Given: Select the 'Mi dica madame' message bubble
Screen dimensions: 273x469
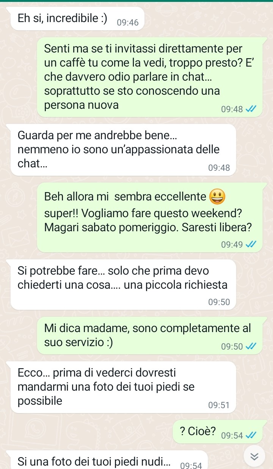Looking at the screenshot, I should click(150, 335).
